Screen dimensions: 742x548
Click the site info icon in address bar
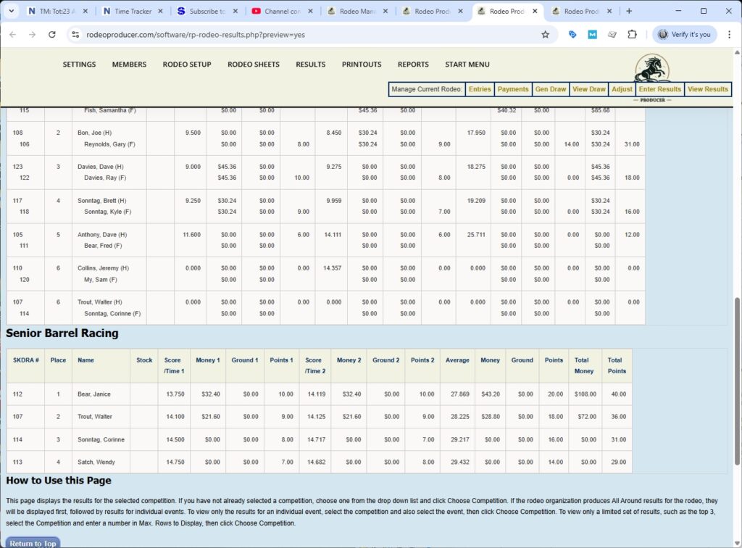click(76, 34)
